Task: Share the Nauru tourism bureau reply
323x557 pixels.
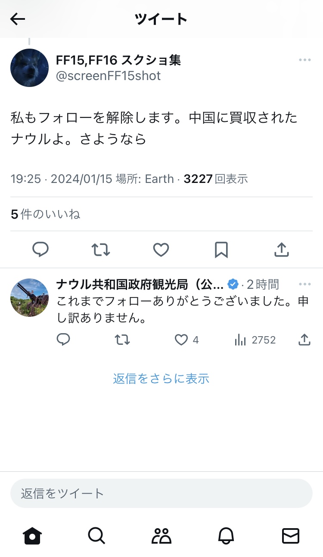Action: tap(304, 340)
